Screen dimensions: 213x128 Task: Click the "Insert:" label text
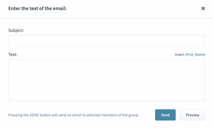pos(180,55)
